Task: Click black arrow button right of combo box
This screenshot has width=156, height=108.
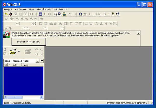Action: point(42,61)
